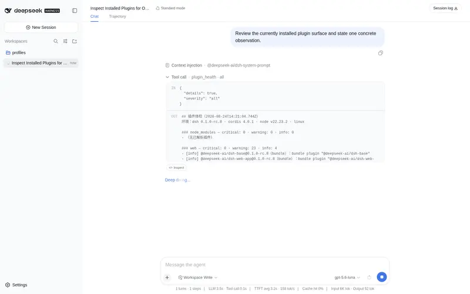Click the circular retry icon near model selector
470x294 pixels.
(x=370, y=278)
